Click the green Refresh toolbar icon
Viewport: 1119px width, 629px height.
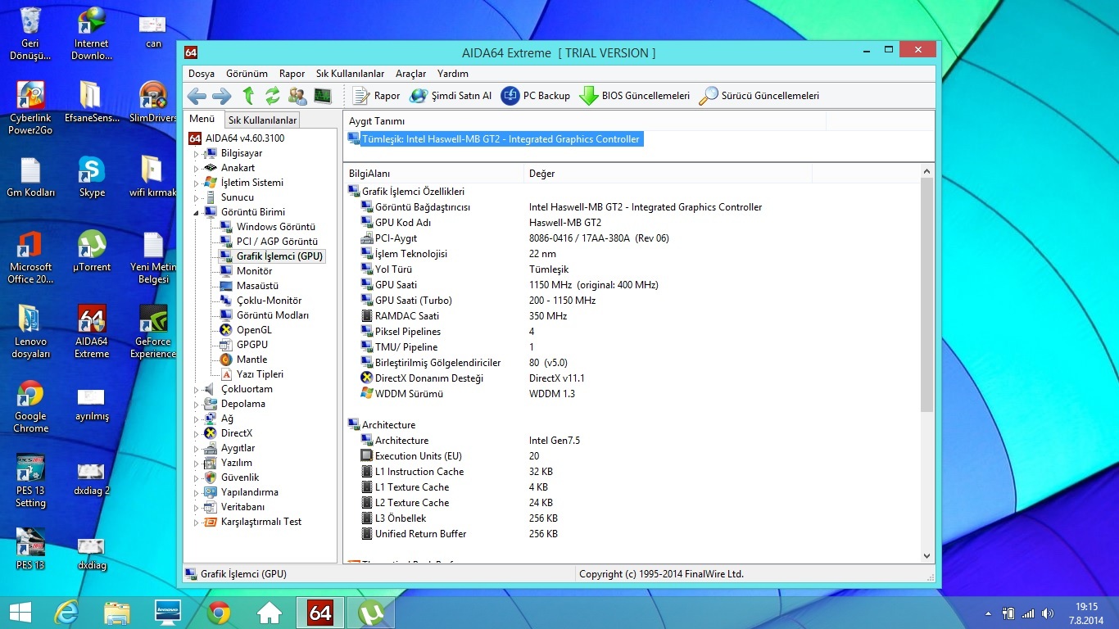click(x=272, y=96)
